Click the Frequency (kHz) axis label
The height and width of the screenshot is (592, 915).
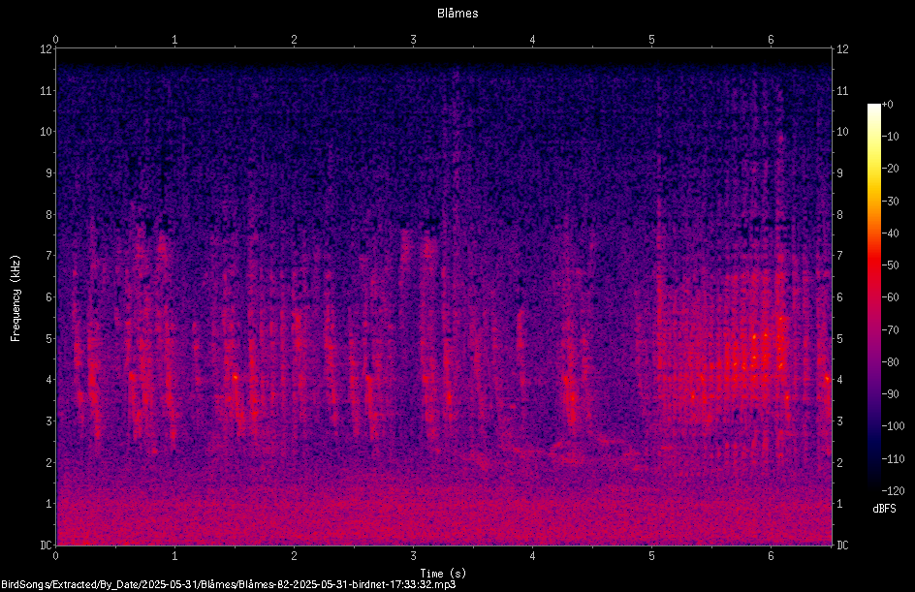click(x=16, y=298)
